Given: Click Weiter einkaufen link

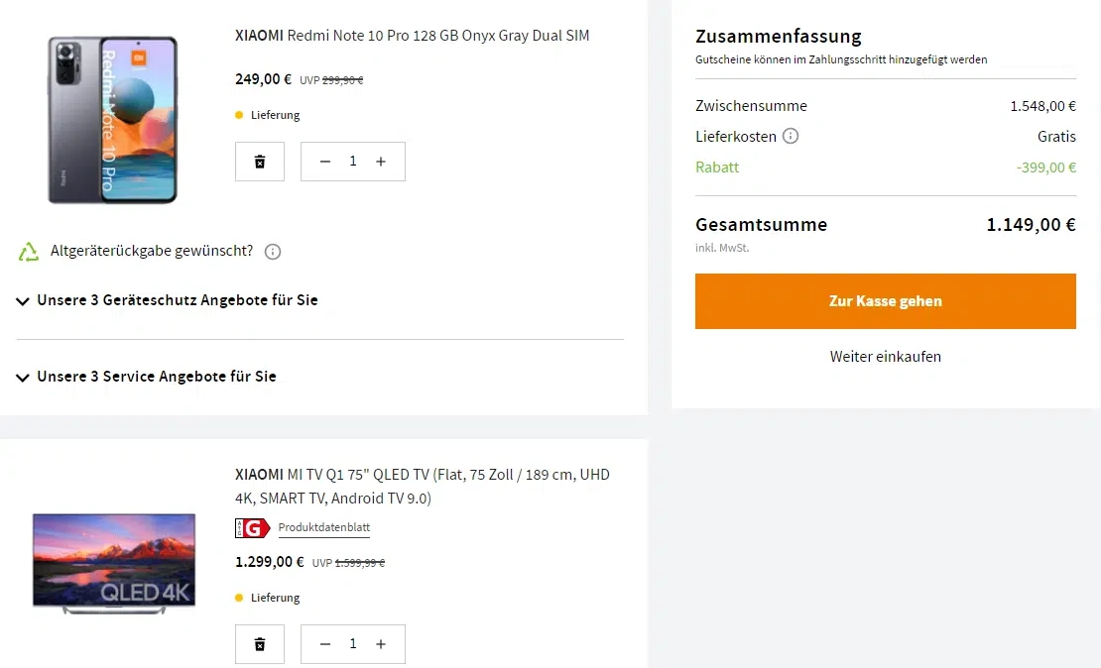Looking at the screenshot, I should click(886, 357).
